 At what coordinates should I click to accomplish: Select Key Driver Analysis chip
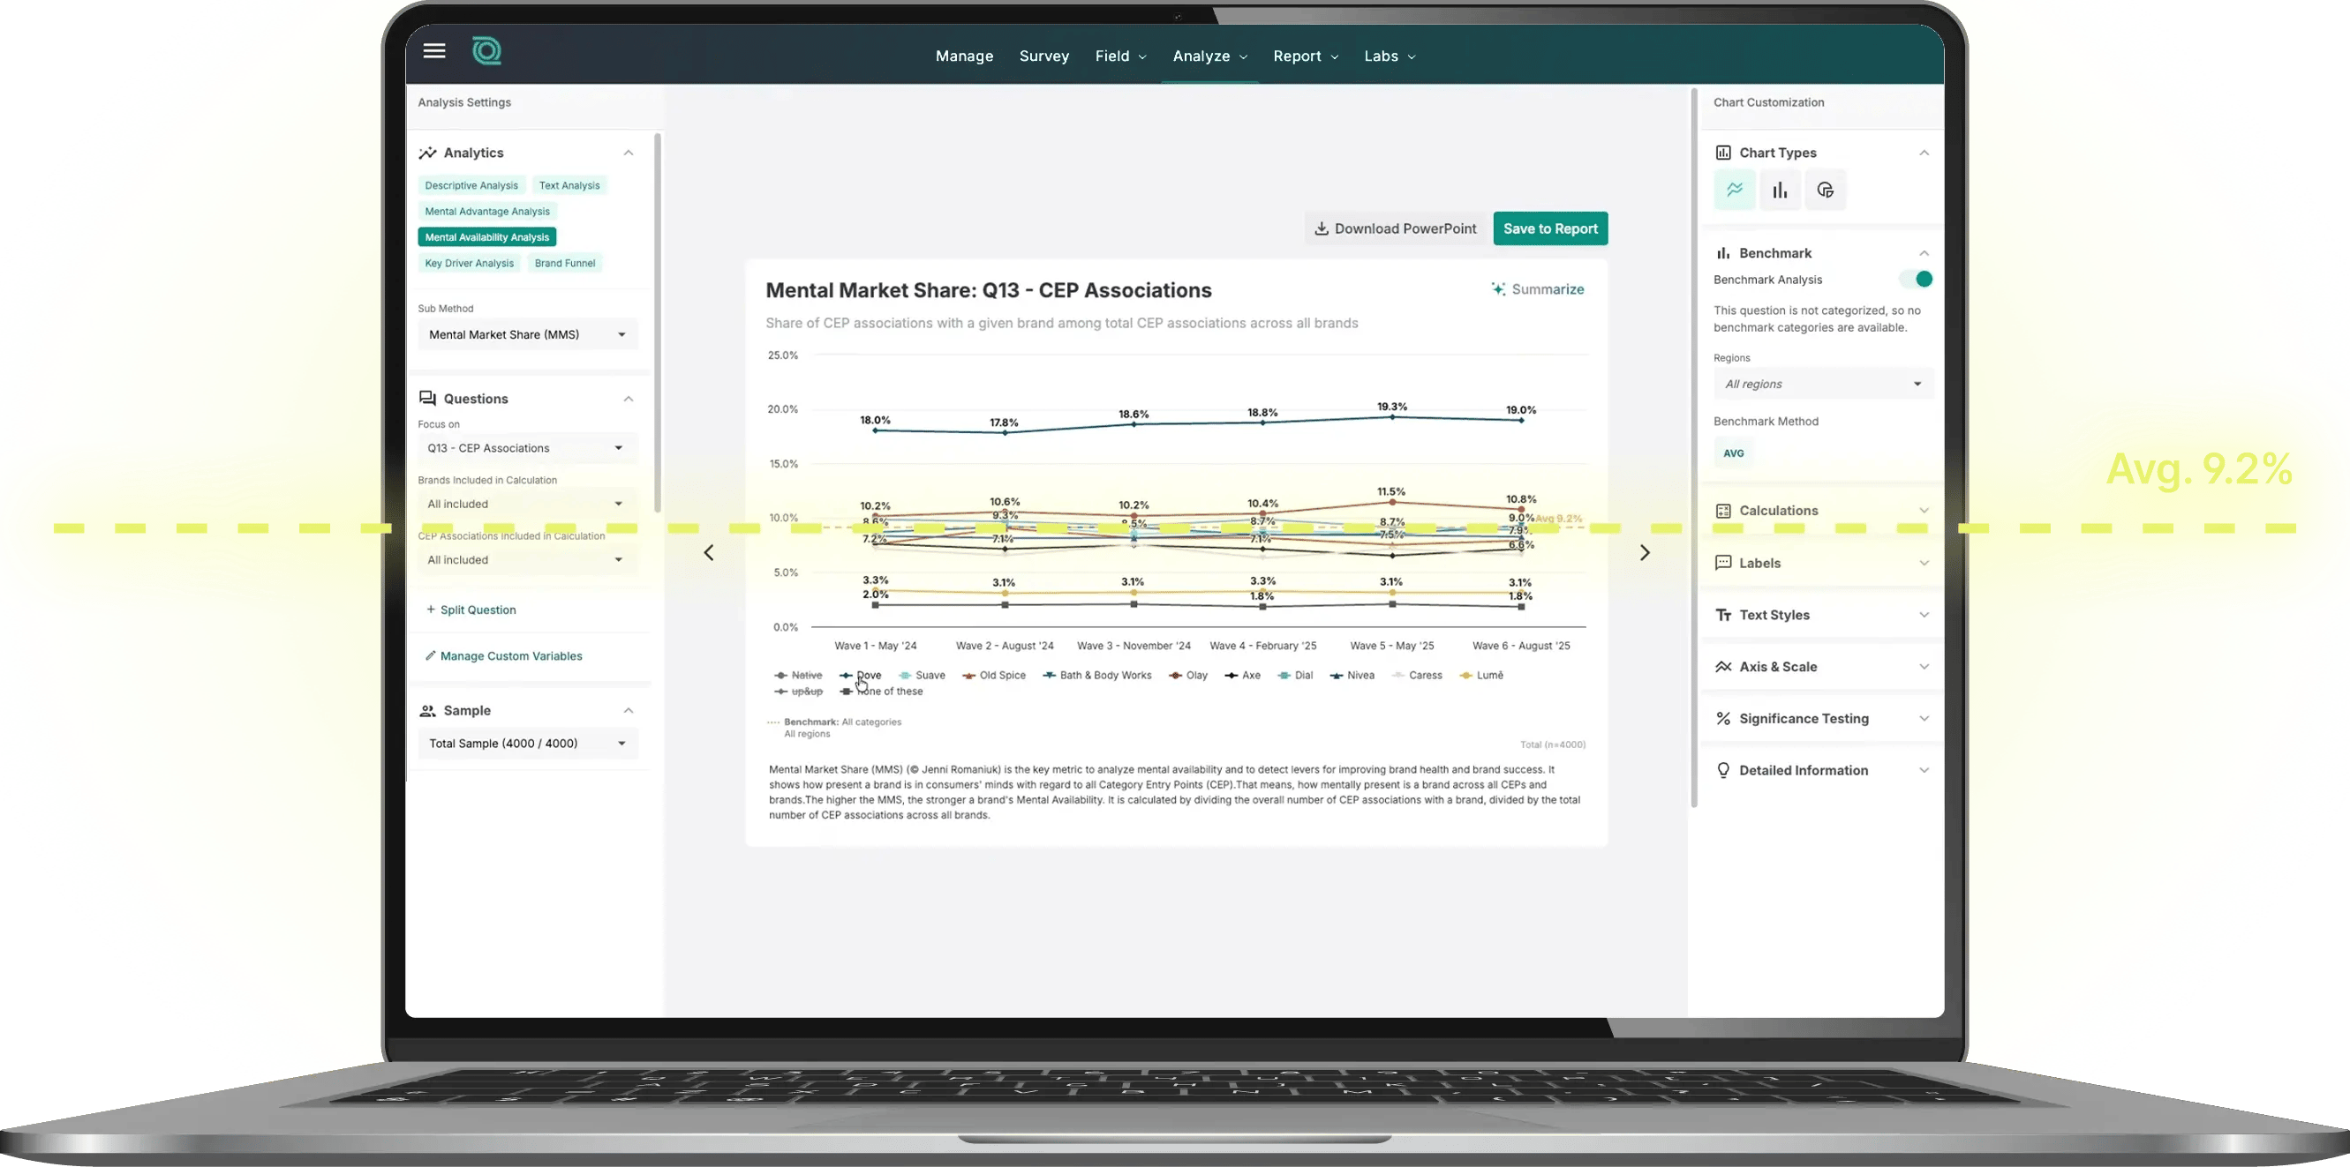click(469, 263)
